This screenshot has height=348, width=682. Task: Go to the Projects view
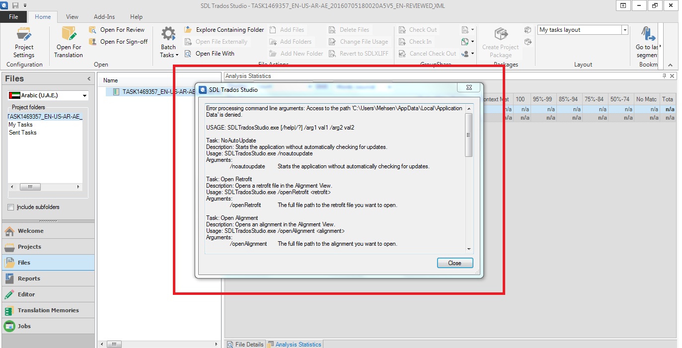(48, 247)
